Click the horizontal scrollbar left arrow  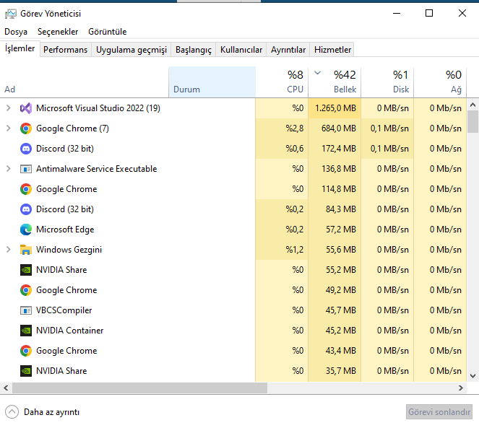click(6, 388)
